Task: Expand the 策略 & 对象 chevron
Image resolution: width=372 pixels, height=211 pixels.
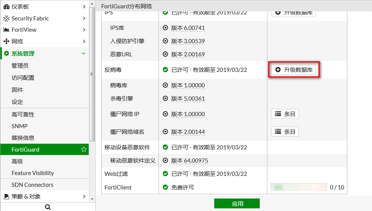Action: (x=84, y=197)
